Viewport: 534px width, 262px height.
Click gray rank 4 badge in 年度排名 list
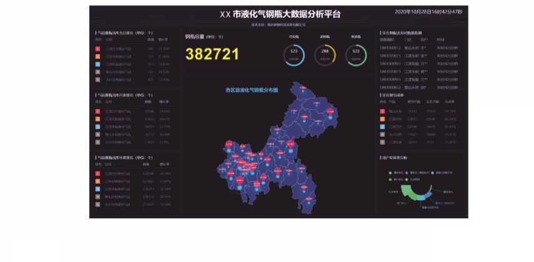pos(97,196)
